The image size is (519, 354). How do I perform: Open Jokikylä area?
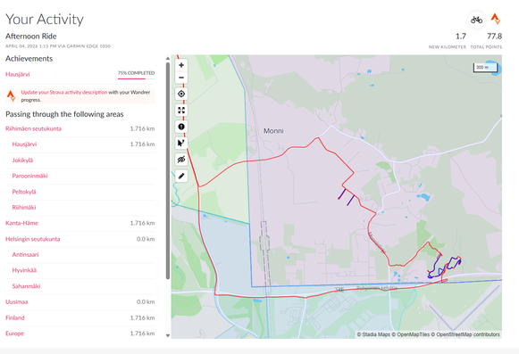[22, 160]
